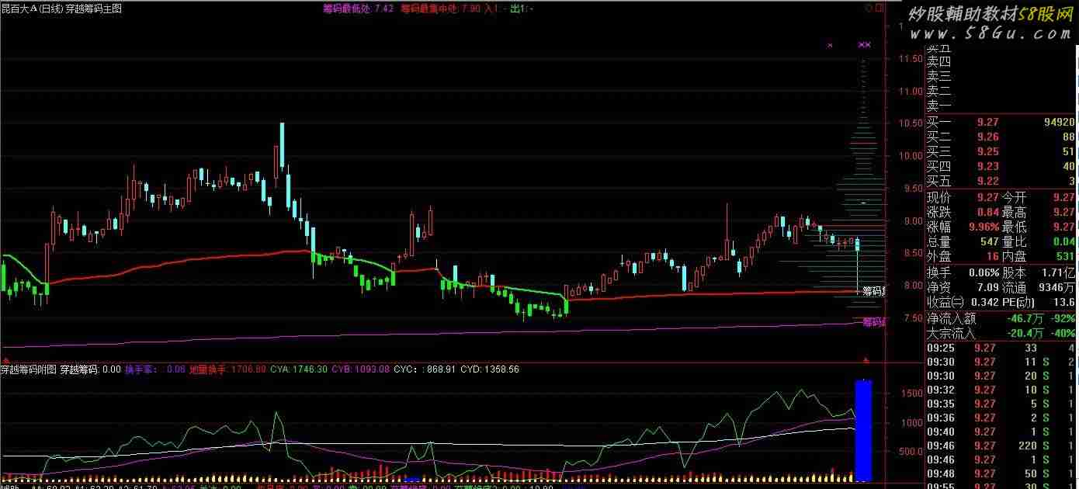Click the tallest cyan candlestick at the price peak

point(283,145)
